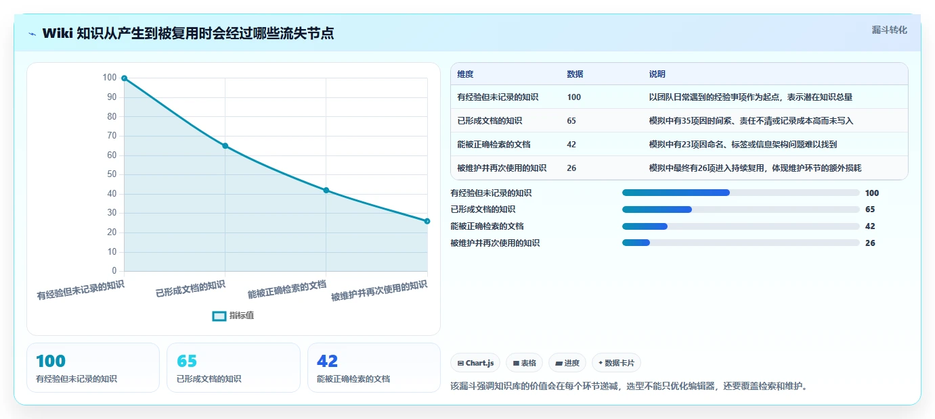
Task: Click the 说明 column header
Action: (x=657, y=74)
